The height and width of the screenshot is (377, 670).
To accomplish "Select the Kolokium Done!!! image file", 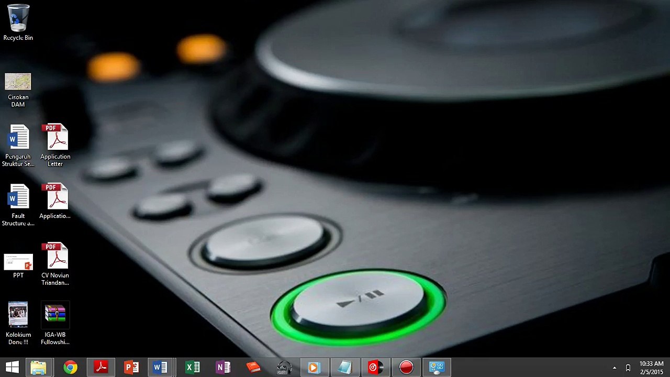I will pos(18,324).
